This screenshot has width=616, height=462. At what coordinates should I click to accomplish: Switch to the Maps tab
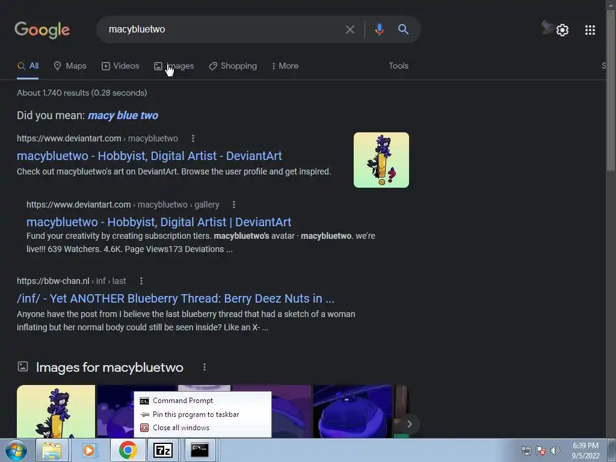point(70,66)
